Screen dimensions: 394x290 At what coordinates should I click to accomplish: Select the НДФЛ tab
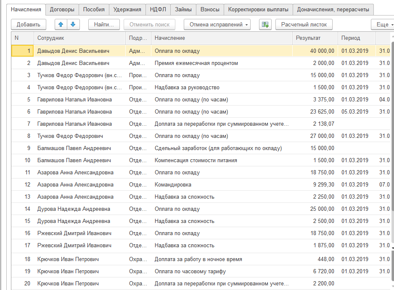click(158, 9)
